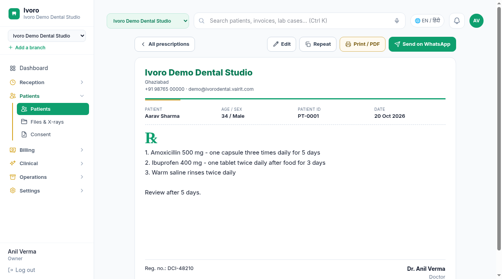The height and width of the screenshot is (279, 502).
Task: Click the Ivoro tooth logo icon
Action: [x=14, y=14]
